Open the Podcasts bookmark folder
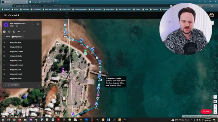The width and height of the screenshot is (218, 122). (6, 9)
